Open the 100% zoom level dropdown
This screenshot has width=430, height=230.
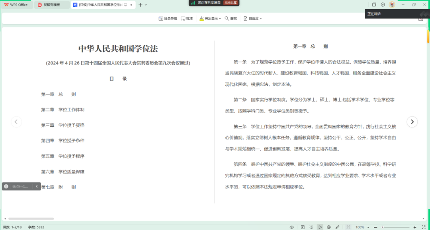[362, 227]
